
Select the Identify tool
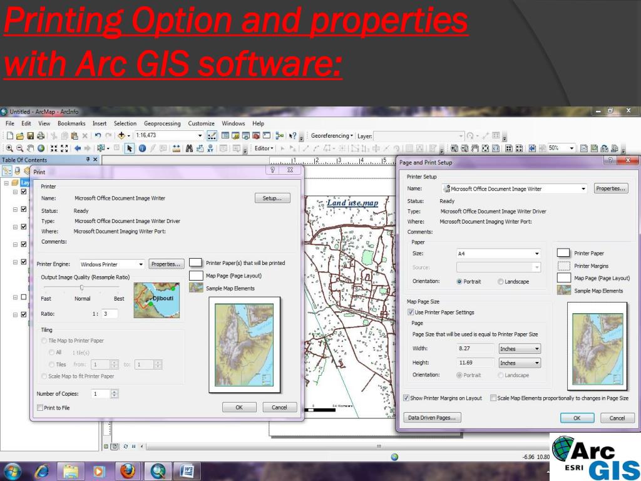(x=142, y=148)
